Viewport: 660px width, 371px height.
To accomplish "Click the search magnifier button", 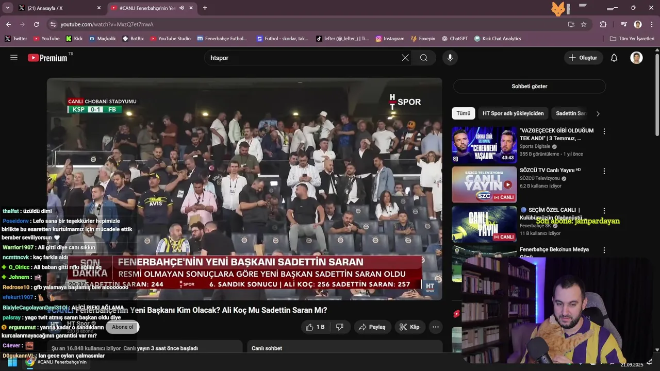I will (424, 58).
